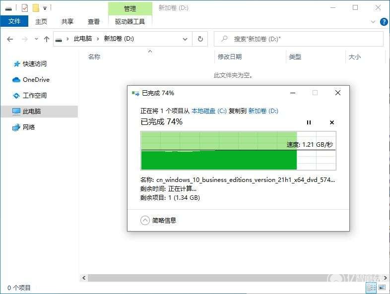Image resolution: width=390 pixels, height=294 pixels.
Task: Click 新加卷 (D:) in the address breadcrumb
Action: (119, 39)
